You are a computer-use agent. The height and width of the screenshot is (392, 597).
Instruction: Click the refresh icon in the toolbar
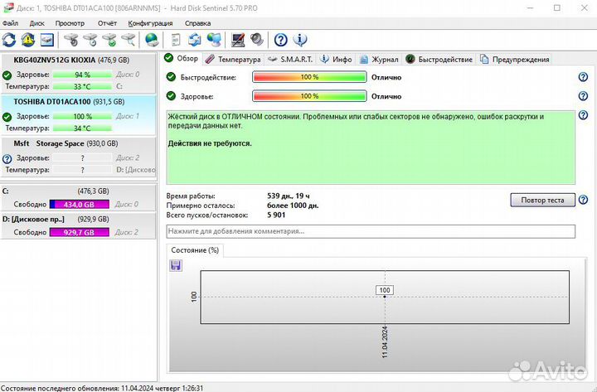point(9,39)
